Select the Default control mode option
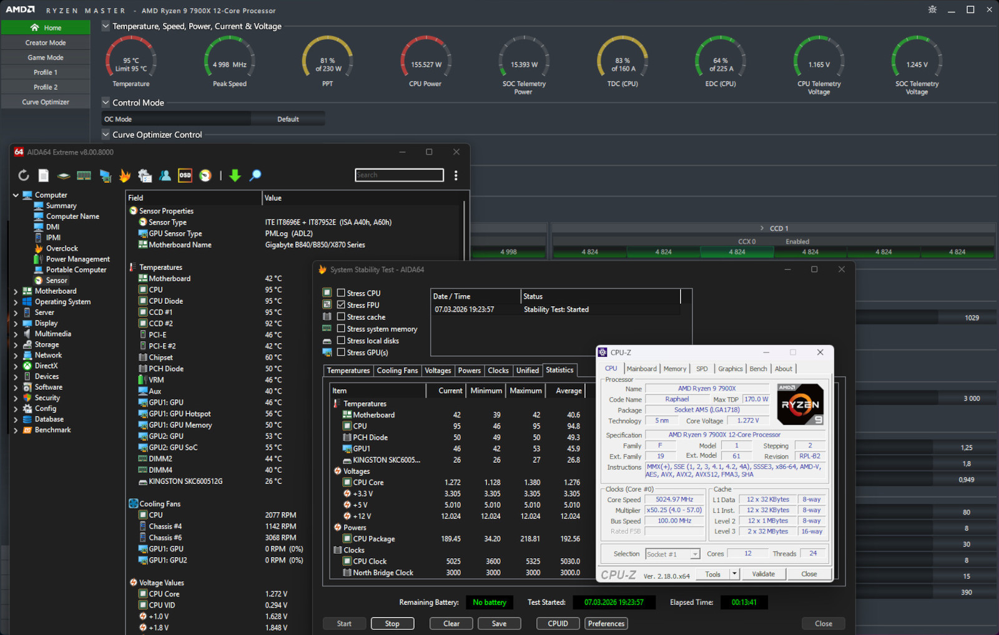The image size is (999, 635). (x=288, y=119)
